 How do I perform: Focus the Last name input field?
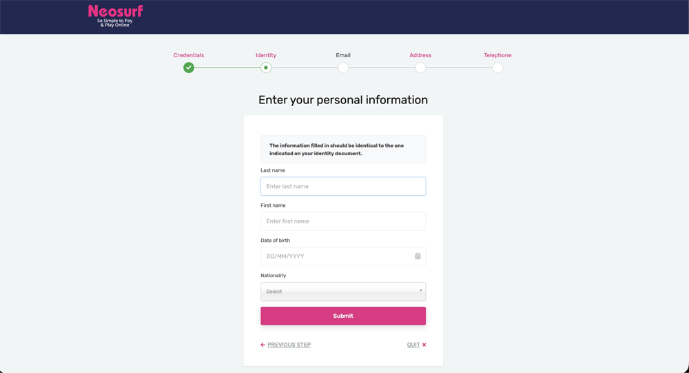pos(343,186)
